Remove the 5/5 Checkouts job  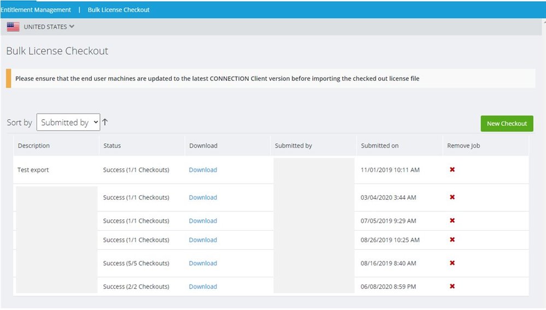click(452, 263)
